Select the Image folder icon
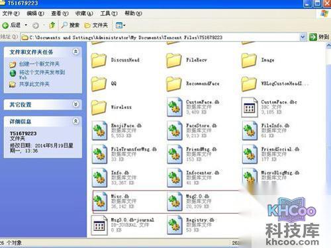Viewport: 331px width, 248px height. [x=249, y=60]
